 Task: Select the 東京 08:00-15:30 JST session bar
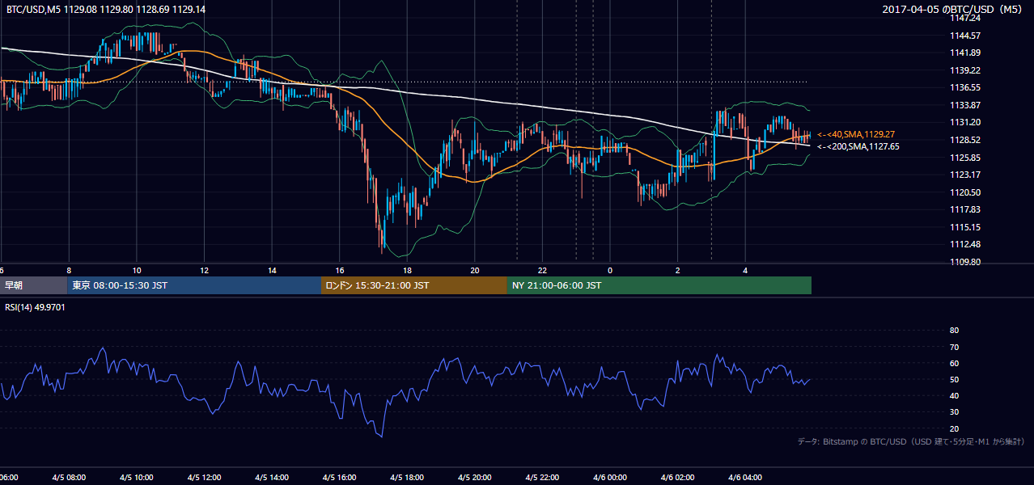(x=194, y=285)
